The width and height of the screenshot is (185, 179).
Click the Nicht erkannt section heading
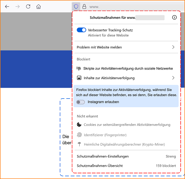click(x=88, y=116)
